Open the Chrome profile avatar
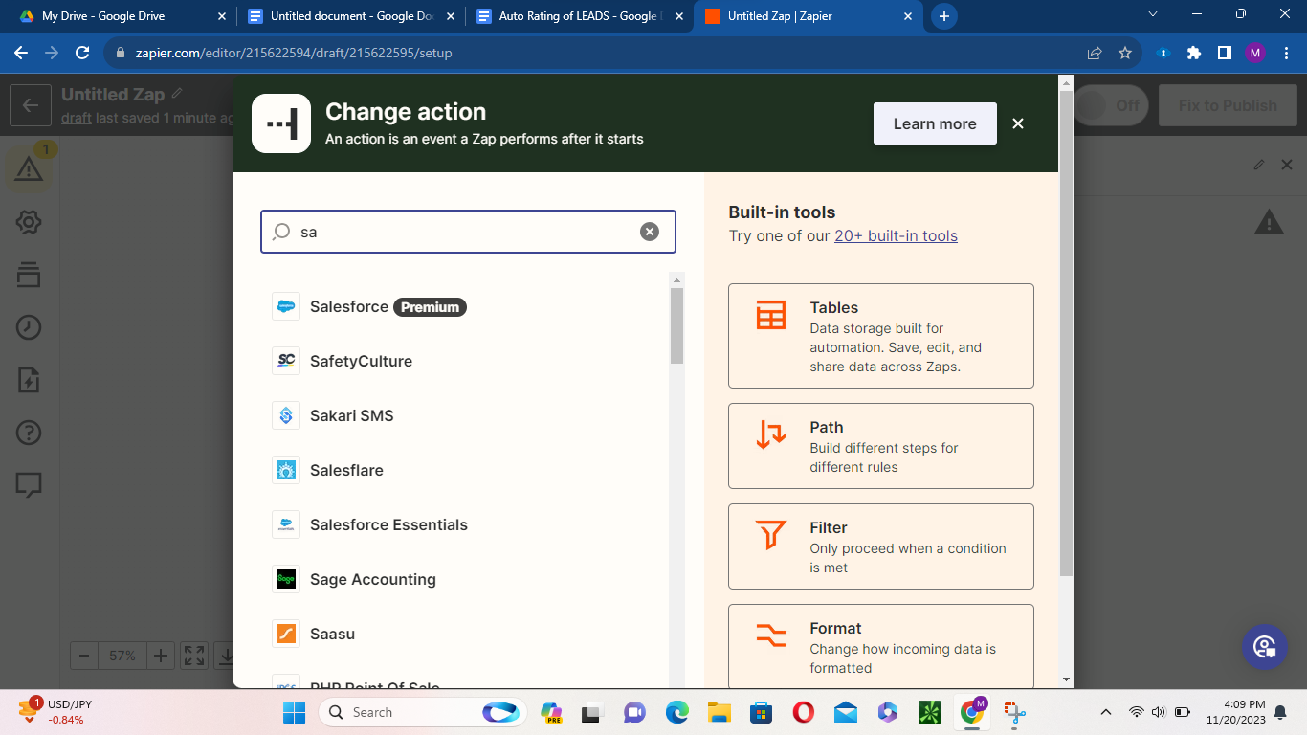This screenshot has height=735, width=1307. point(1255,54)
